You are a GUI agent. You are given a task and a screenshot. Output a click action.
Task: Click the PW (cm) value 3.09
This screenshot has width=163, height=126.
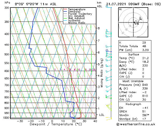(x=145, y=50)
